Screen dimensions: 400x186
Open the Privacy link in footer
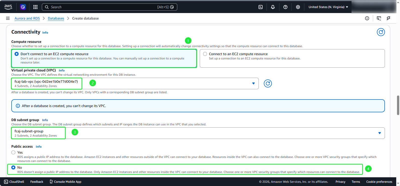click(x=340, y=182)
